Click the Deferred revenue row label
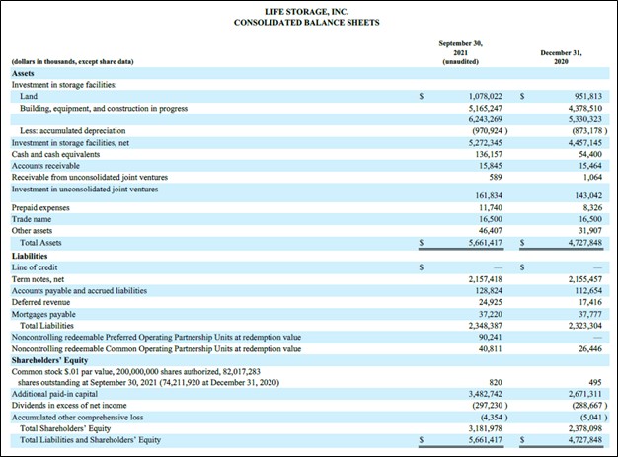 pyautogui.click(x=39, y=302)
